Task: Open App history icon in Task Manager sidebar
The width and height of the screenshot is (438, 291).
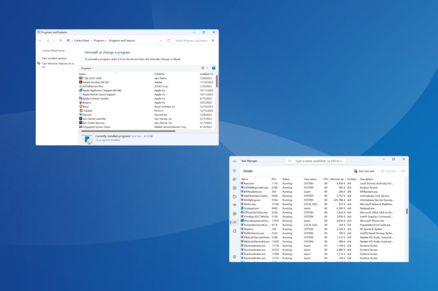Action: tap(234, 196)
